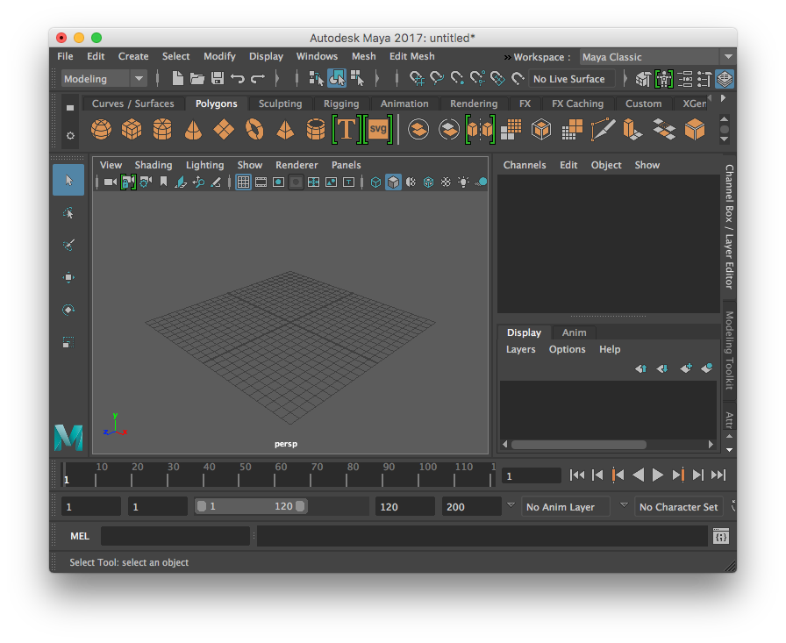Screen dimensions: 786x643
Task: Open the Modeling menu set dropdown
Action: [104, 79]
